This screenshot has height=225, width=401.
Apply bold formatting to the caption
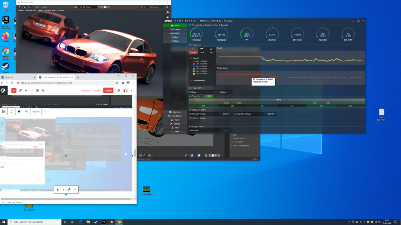[x=58, y=190]
